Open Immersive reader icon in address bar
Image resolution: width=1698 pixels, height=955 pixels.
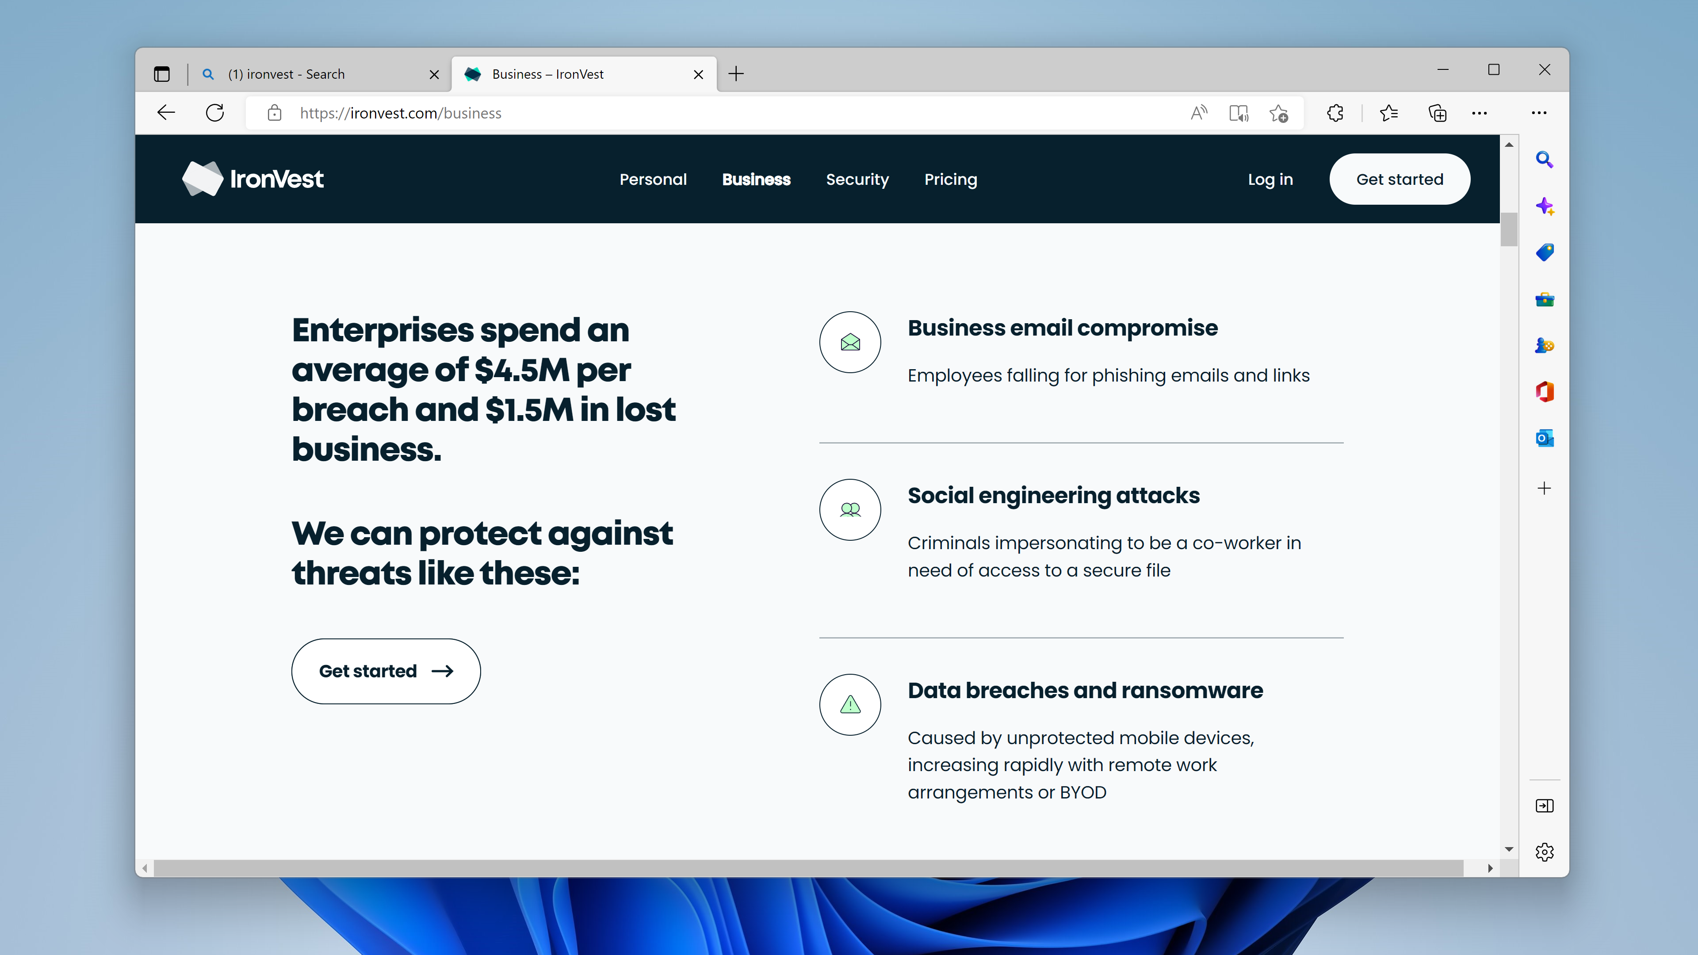tap(1238, 113)
